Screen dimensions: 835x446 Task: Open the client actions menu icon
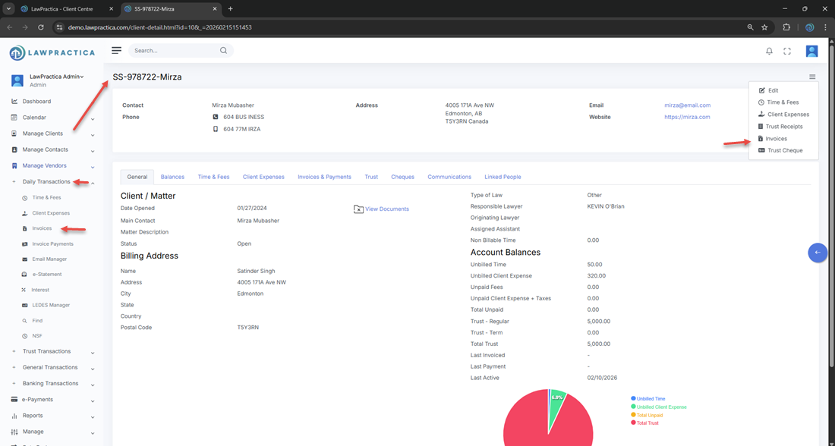click(x=812, y=77)
